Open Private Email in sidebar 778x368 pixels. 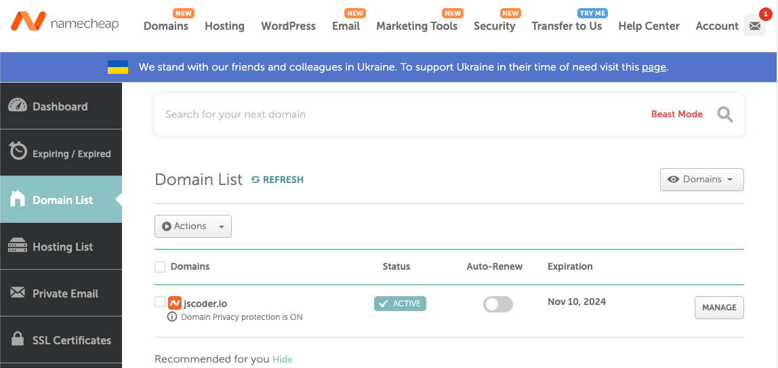tap(60, 293)
